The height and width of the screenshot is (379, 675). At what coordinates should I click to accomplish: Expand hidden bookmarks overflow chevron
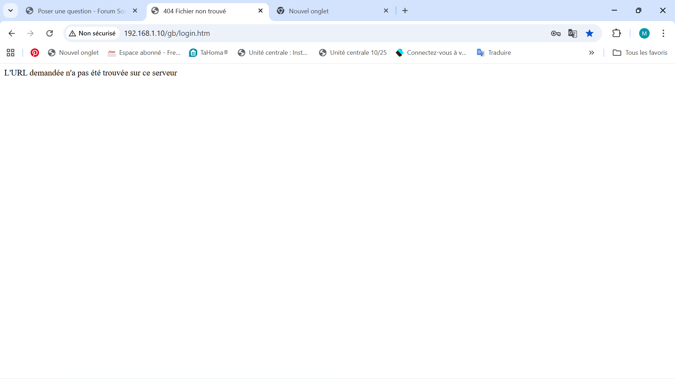(x=591, y=53)
